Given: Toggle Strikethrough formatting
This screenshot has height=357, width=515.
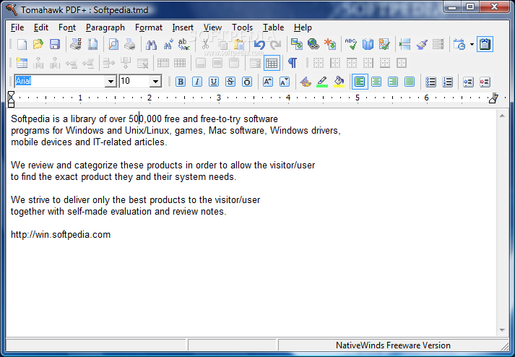Looking at the screenshot, I should 230,82.
